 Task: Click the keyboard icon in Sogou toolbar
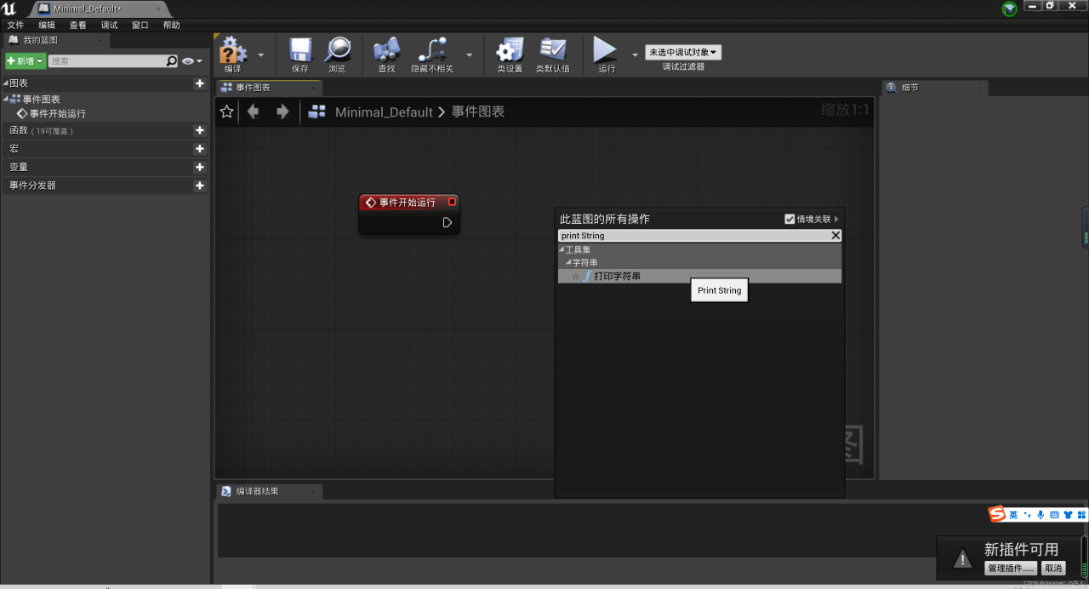click(1054, 515)
